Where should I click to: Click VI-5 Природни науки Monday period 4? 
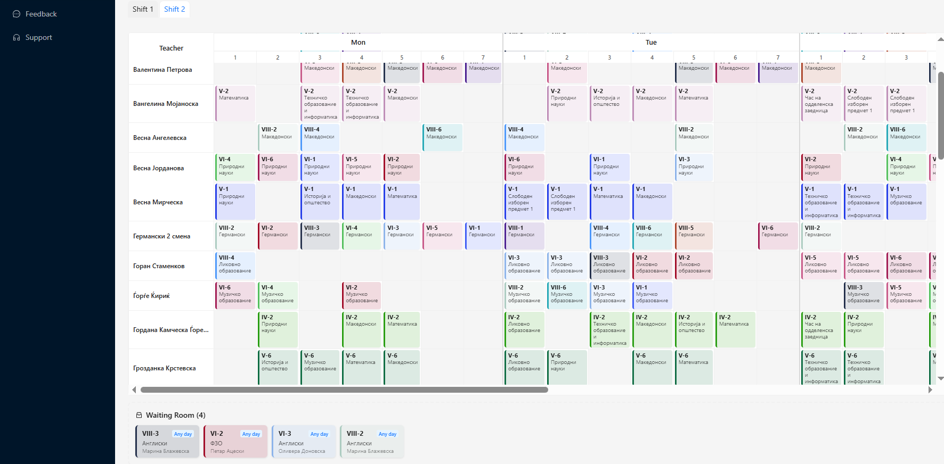coord(362,168)
